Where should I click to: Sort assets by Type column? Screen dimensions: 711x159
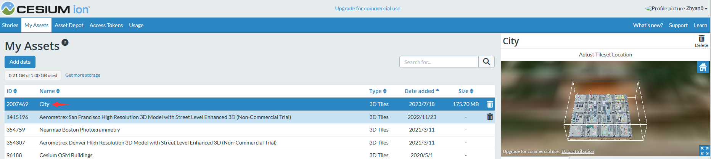(378, 91)
